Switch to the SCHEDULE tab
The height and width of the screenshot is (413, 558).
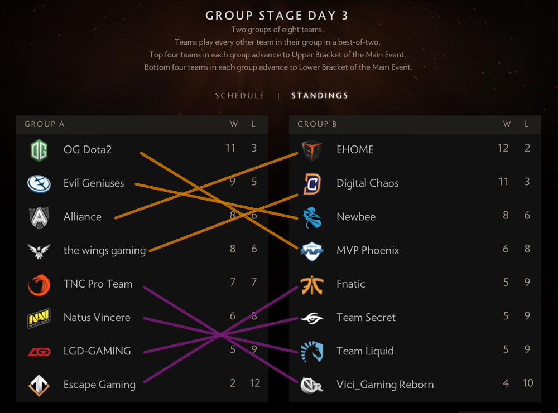click(239, 95)
